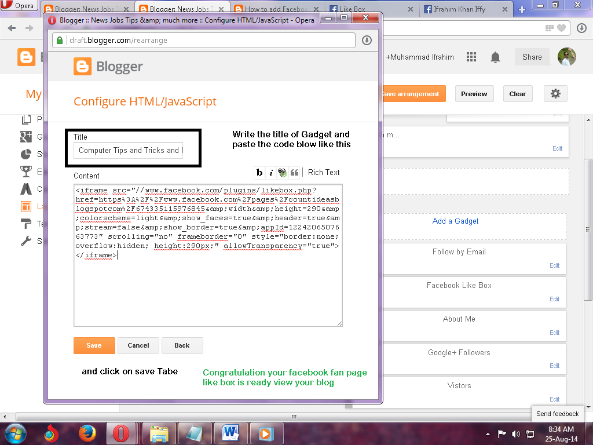Open Windows Explorer folder on taskbar
This screenshot has height=445, width=593.
tap(159, 433)
